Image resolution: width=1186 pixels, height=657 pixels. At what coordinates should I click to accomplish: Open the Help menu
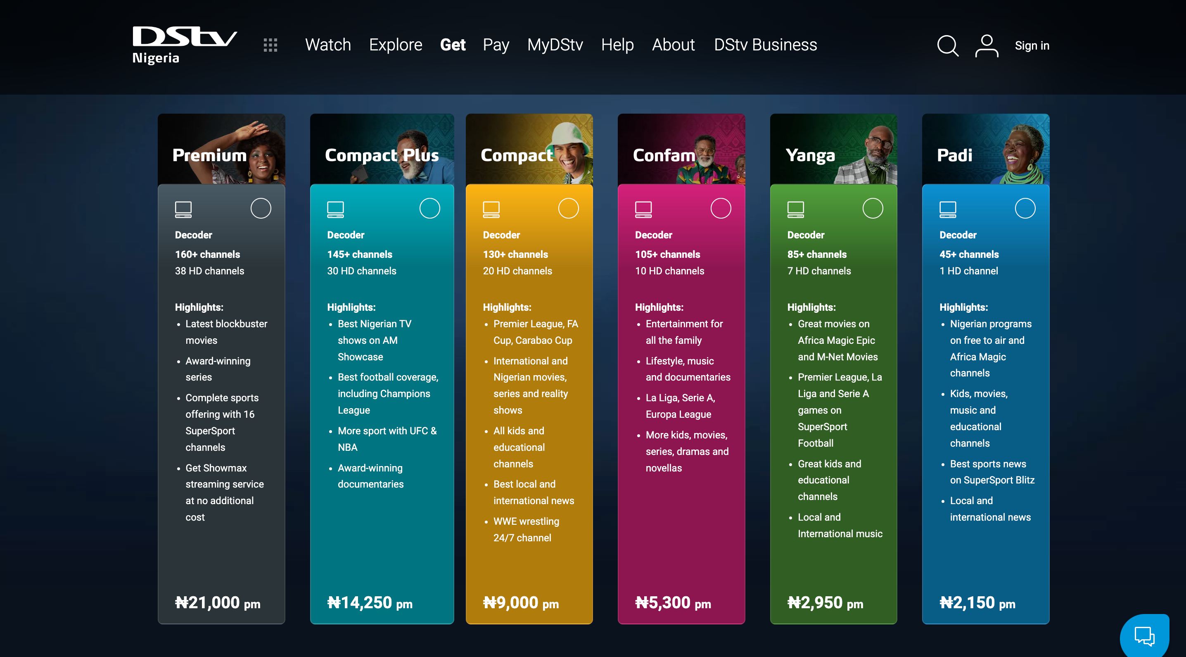click(x=617, y=45)
